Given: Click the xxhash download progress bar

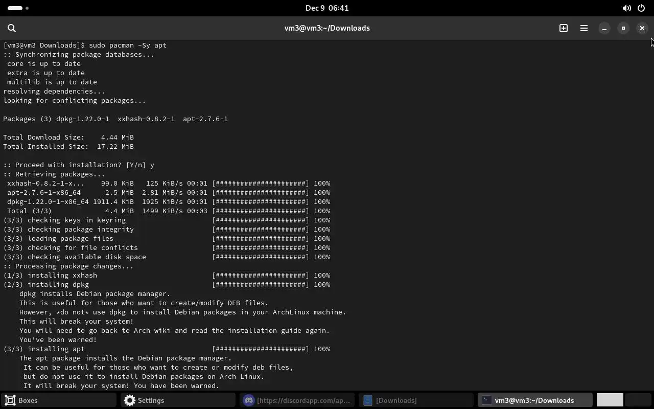Looking at the screenshot, I should click(261, 183).
